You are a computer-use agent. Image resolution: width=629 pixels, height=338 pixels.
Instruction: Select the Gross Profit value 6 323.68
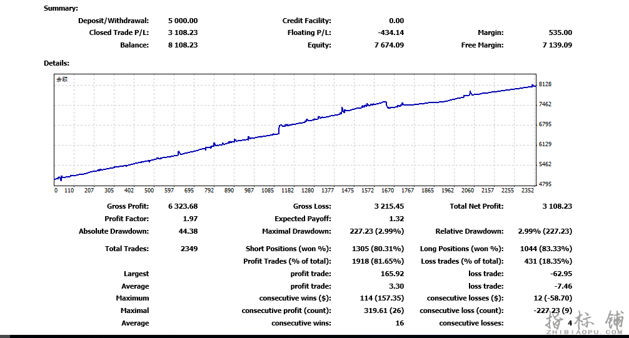coord(183,206)
